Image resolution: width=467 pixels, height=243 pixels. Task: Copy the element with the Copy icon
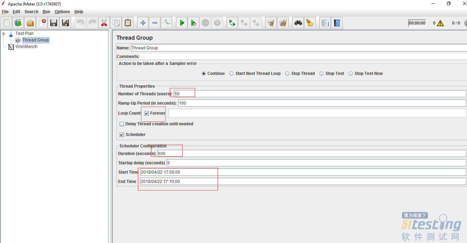116,23
